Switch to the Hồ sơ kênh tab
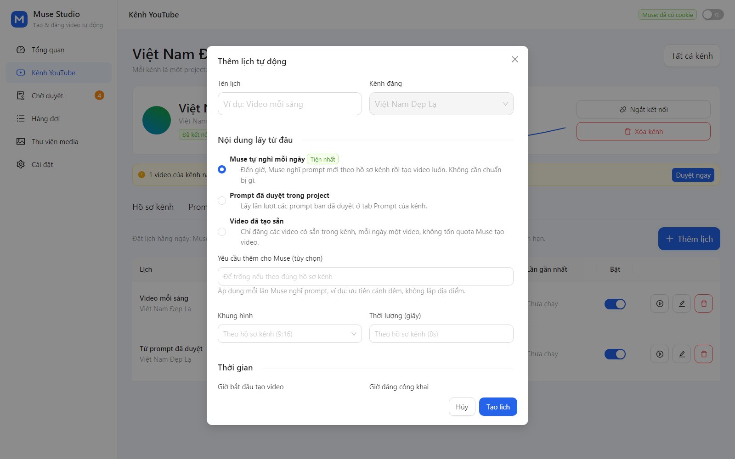The width and height of the screenshot is (735, 459). [x=153, y=207]
